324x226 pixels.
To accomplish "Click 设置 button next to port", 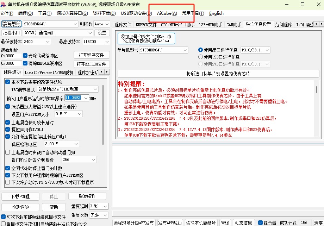I will pos(102,33).
